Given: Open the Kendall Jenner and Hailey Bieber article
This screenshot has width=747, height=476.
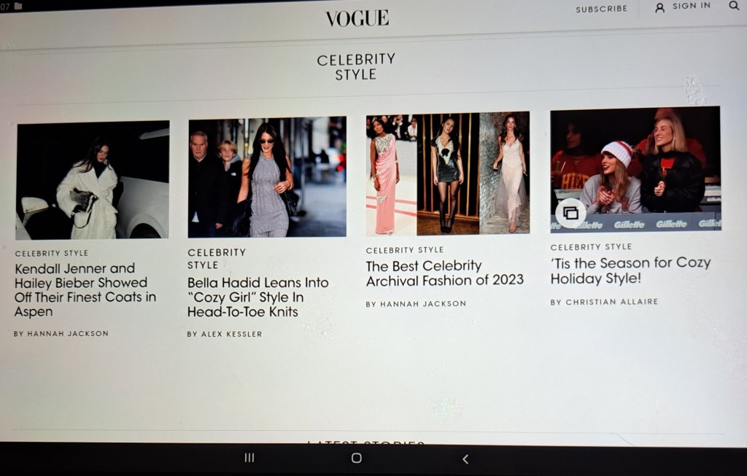Looking at the screenshot, I should point(85,289).
